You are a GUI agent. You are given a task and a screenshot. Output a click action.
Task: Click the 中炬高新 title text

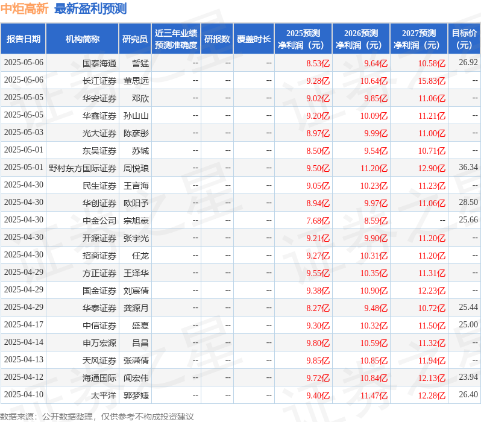pos(24,8)
